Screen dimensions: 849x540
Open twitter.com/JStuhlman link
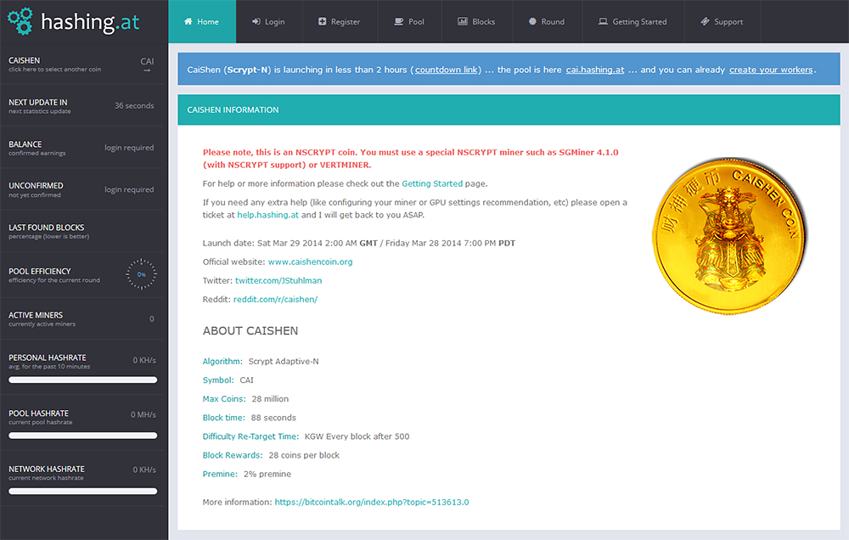pyautogui.click(x=278, y=280)
